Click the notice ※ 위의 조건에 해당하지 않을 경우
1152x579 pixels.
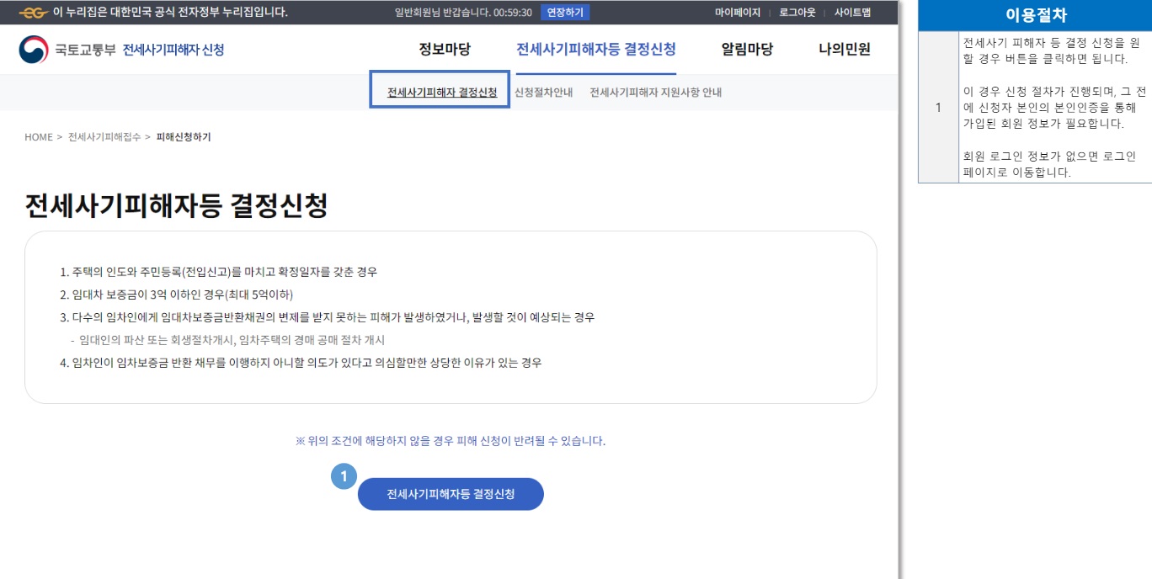[x=451, y=440]
